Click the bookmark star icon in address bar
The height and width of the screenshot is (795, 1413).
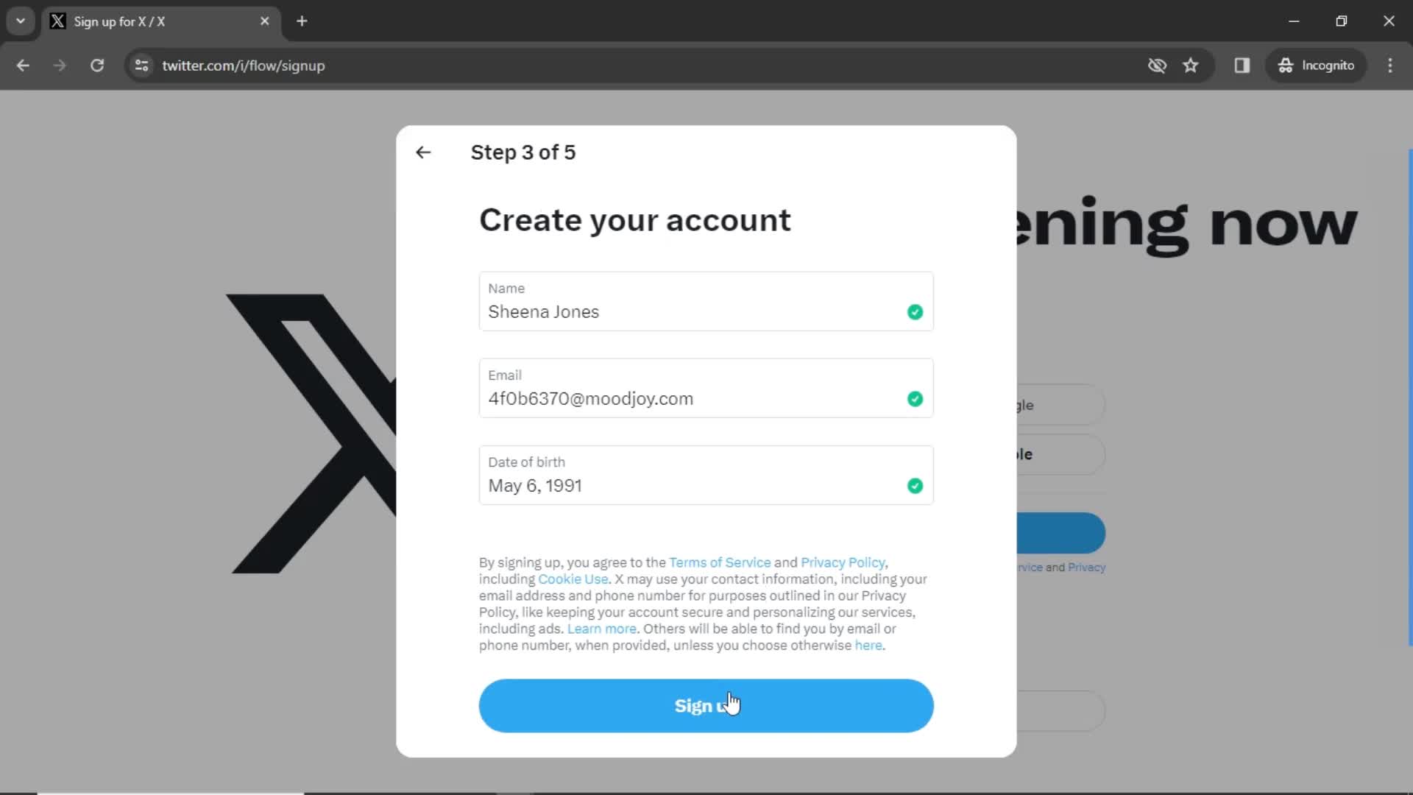(1191, 65)
